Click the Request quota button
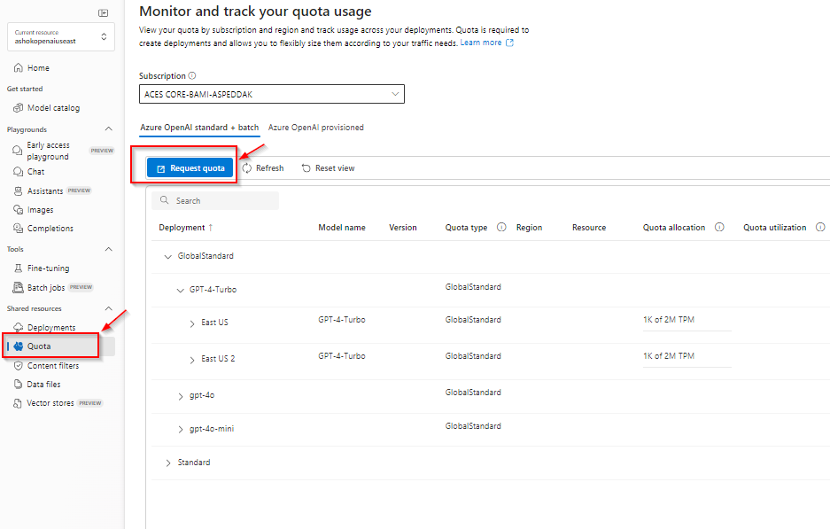 pyautogui.click(x=190, y=168)
